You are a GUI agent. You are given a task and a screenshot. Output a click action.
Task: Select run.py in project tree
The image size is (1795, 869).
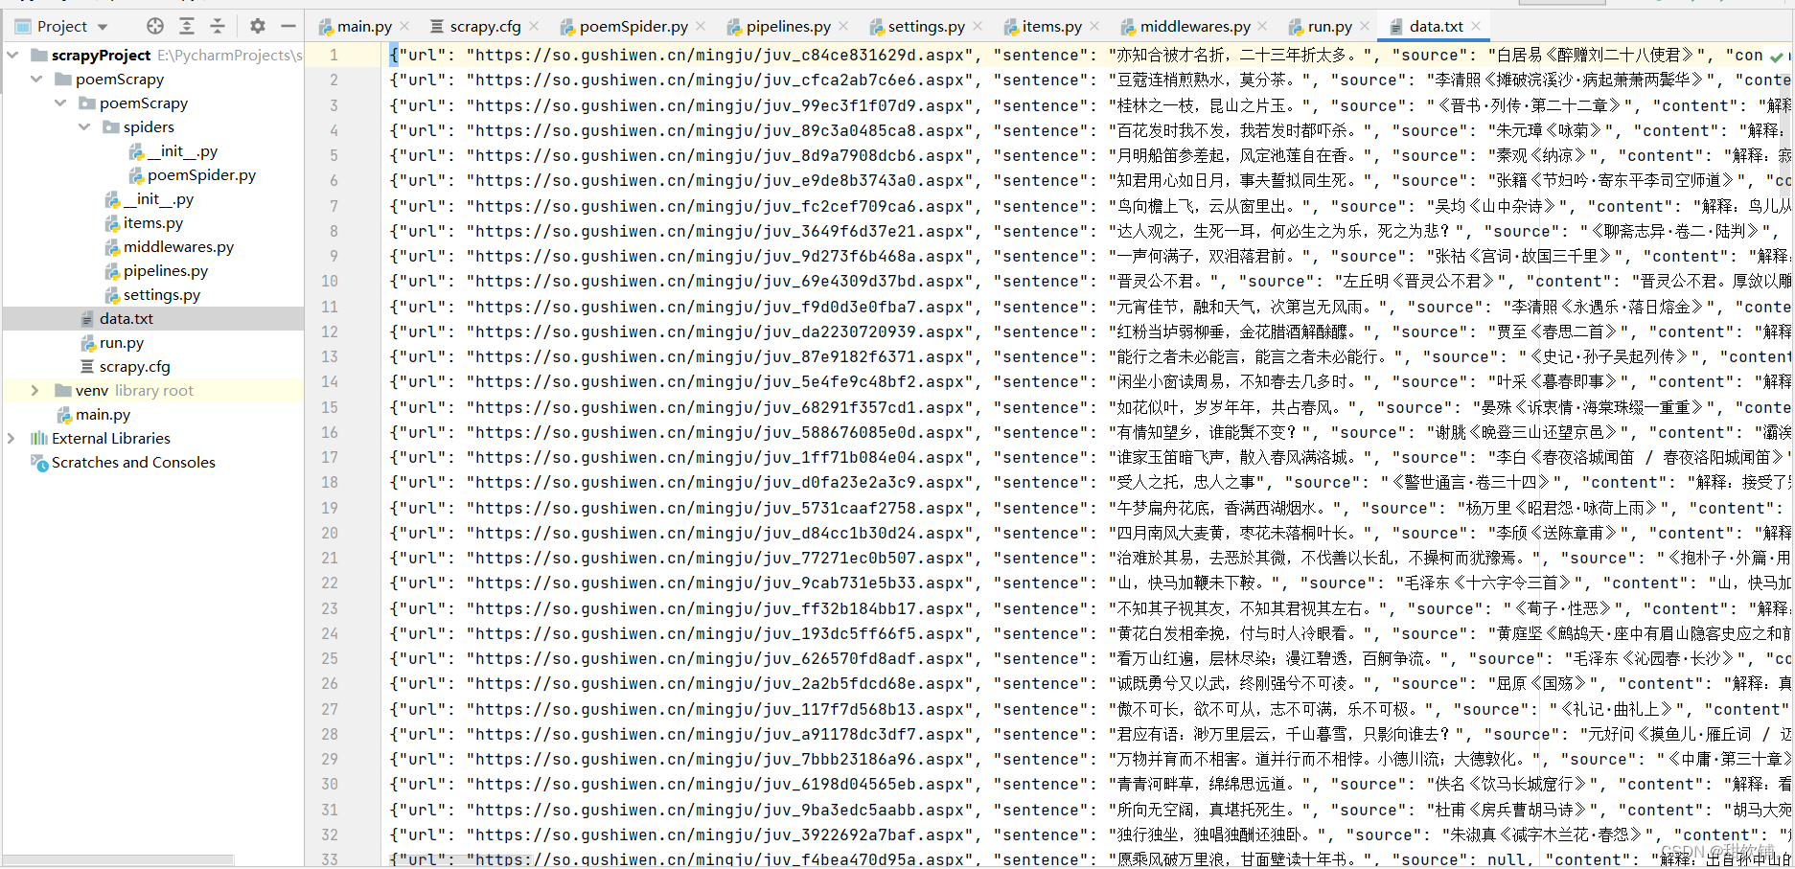pos(121,342)
